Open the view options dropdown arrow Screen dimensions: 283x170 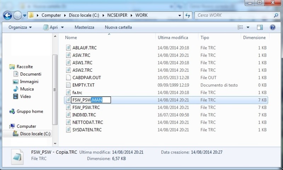tap(248, 27)
